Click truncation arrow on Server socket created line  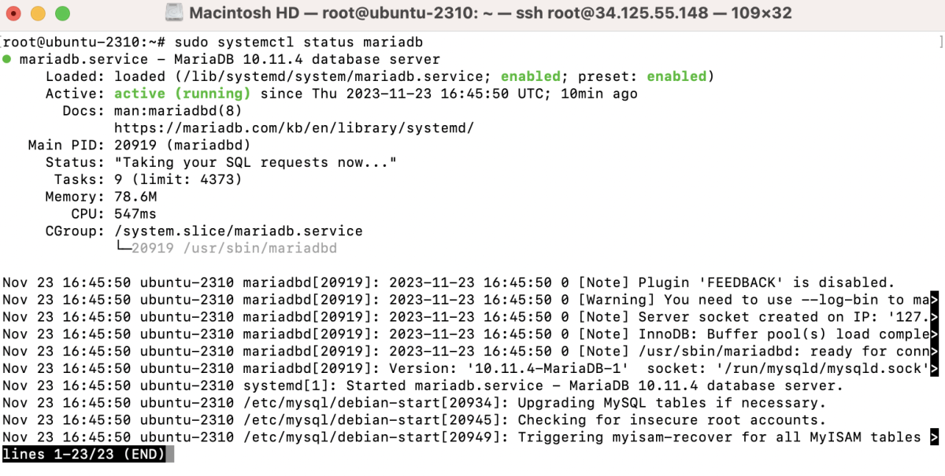[934, 317]
